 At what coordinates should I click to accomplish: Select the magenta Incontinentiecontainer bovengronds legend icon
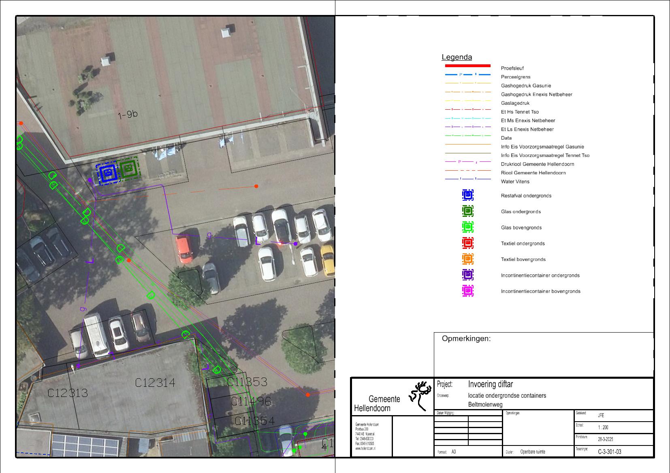tap(467, 291)
